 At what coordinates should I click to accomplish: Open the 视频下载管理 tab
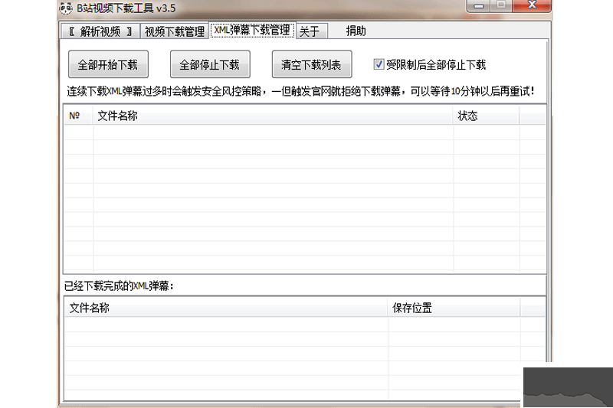pyautogui.click(x=175, y=31)
